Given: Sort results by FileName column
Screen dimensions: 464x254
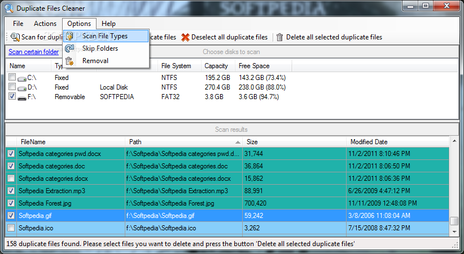Looking at the screenshot, I should pos(71,142).
